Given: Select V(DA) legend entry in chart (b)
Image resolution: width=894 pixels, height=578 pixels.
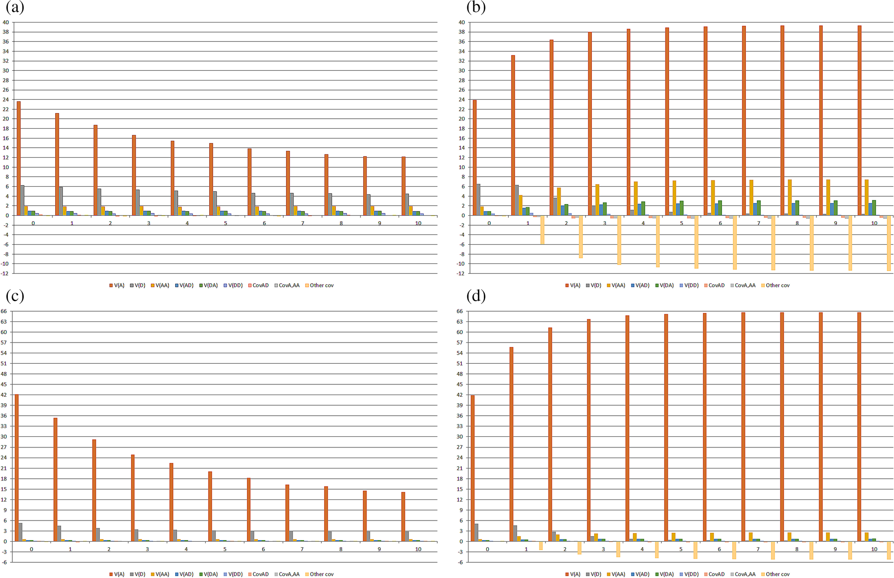Looking at the screenshot, I should pos(665,286).
